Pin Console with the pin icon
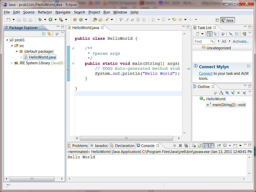Image resolution: width=256 pixels, height=192 pixels. (x=219, y=145)
